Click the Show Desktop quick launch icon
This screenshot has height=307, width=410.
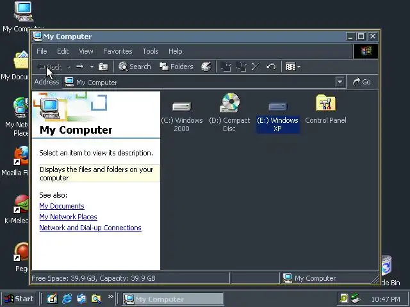click(52, 299)
